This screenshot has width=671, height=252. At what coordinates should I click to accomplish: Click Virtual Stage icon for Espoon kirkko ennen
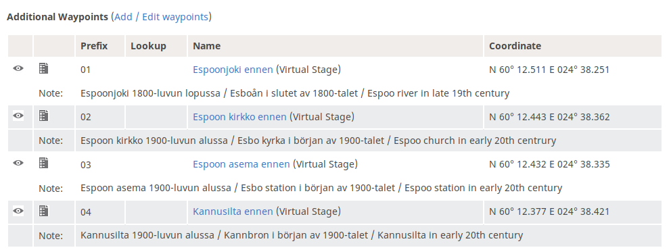pyautogui.click(x=44, y=116)
